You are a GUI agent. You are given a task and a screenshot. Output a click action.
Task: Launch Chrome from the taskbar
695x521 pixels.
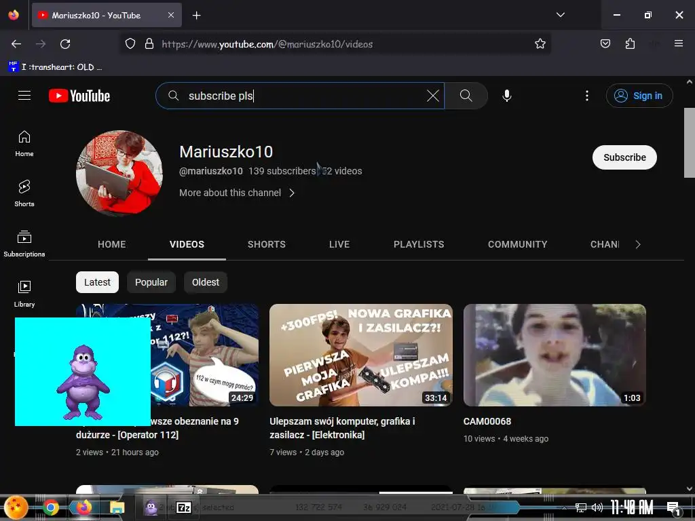pos(50,507)
